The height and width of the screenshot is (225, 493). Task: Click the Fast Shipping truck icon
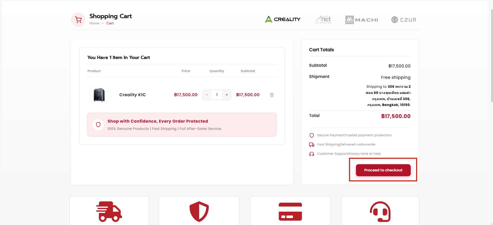[x=312, y=145]
